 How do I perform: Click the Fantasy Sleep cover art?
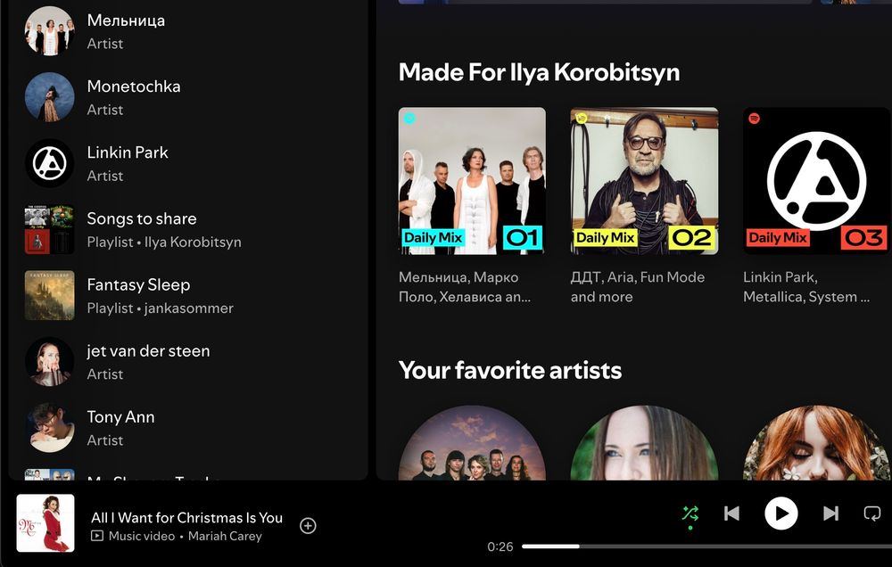(49, 296)
